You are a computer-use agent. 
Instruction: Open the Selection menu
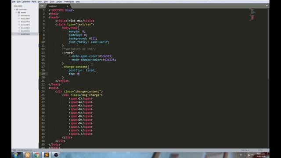26,2
